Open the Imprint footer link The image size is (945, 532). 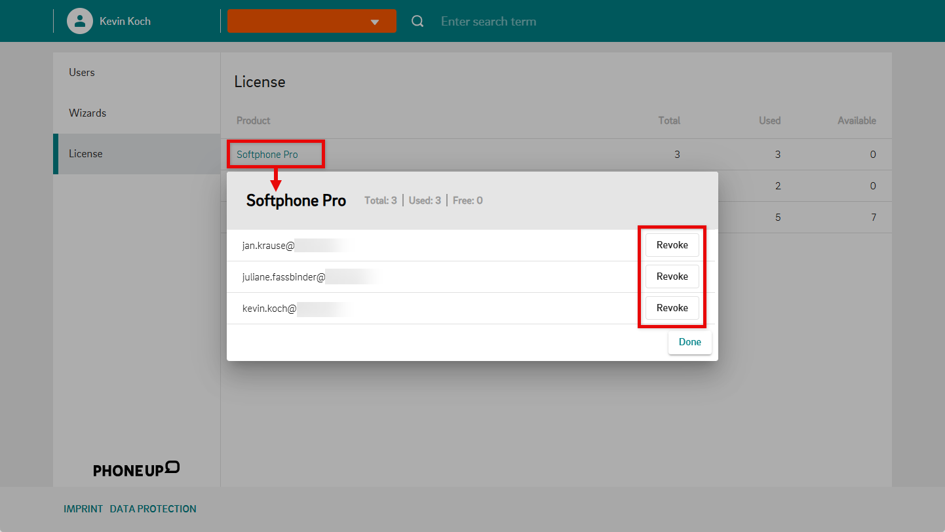(83, 509)
